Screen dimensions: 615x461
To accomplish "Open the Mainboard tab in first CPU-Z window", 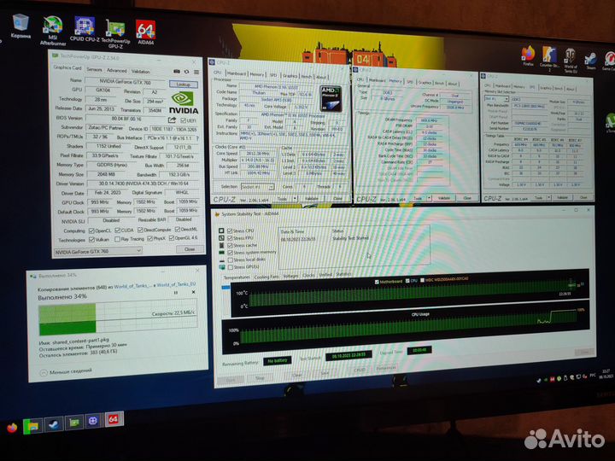I will coord(236,73).
